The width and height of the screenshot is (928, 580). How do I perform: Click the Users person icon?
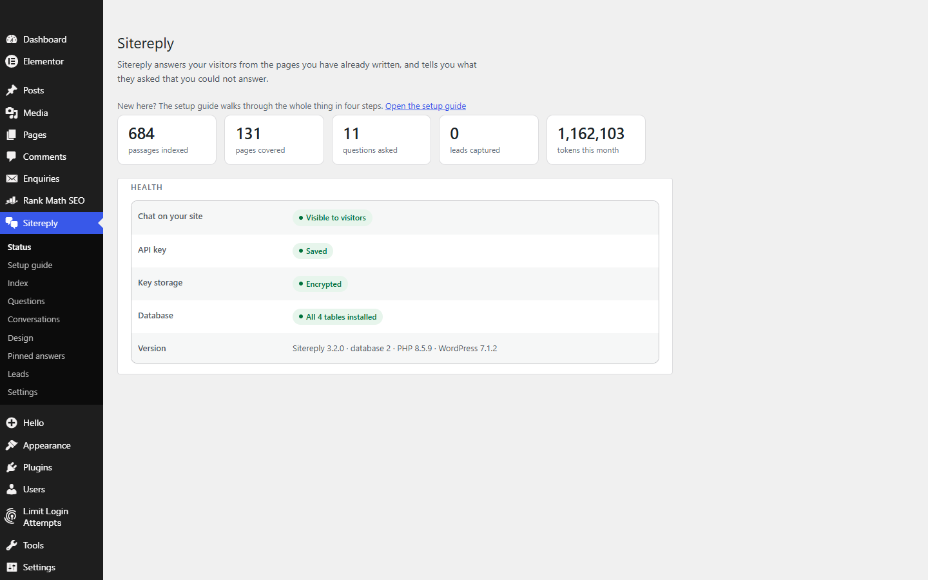(x=12, y=489)
